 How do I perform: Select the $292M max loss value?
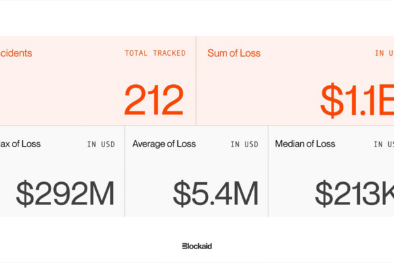tap(65, 193)
